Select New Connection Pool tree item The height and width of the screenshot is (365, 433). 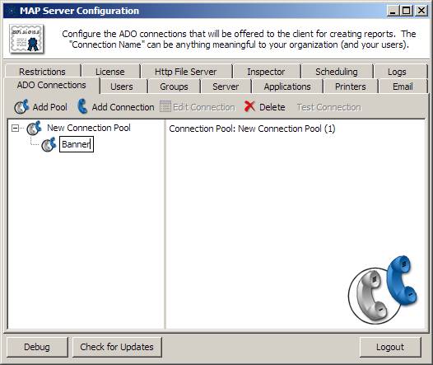tap(89, 128)
